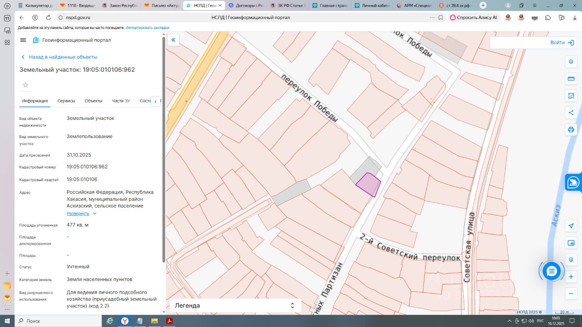Click the status value Учтенный

point(78,267)
